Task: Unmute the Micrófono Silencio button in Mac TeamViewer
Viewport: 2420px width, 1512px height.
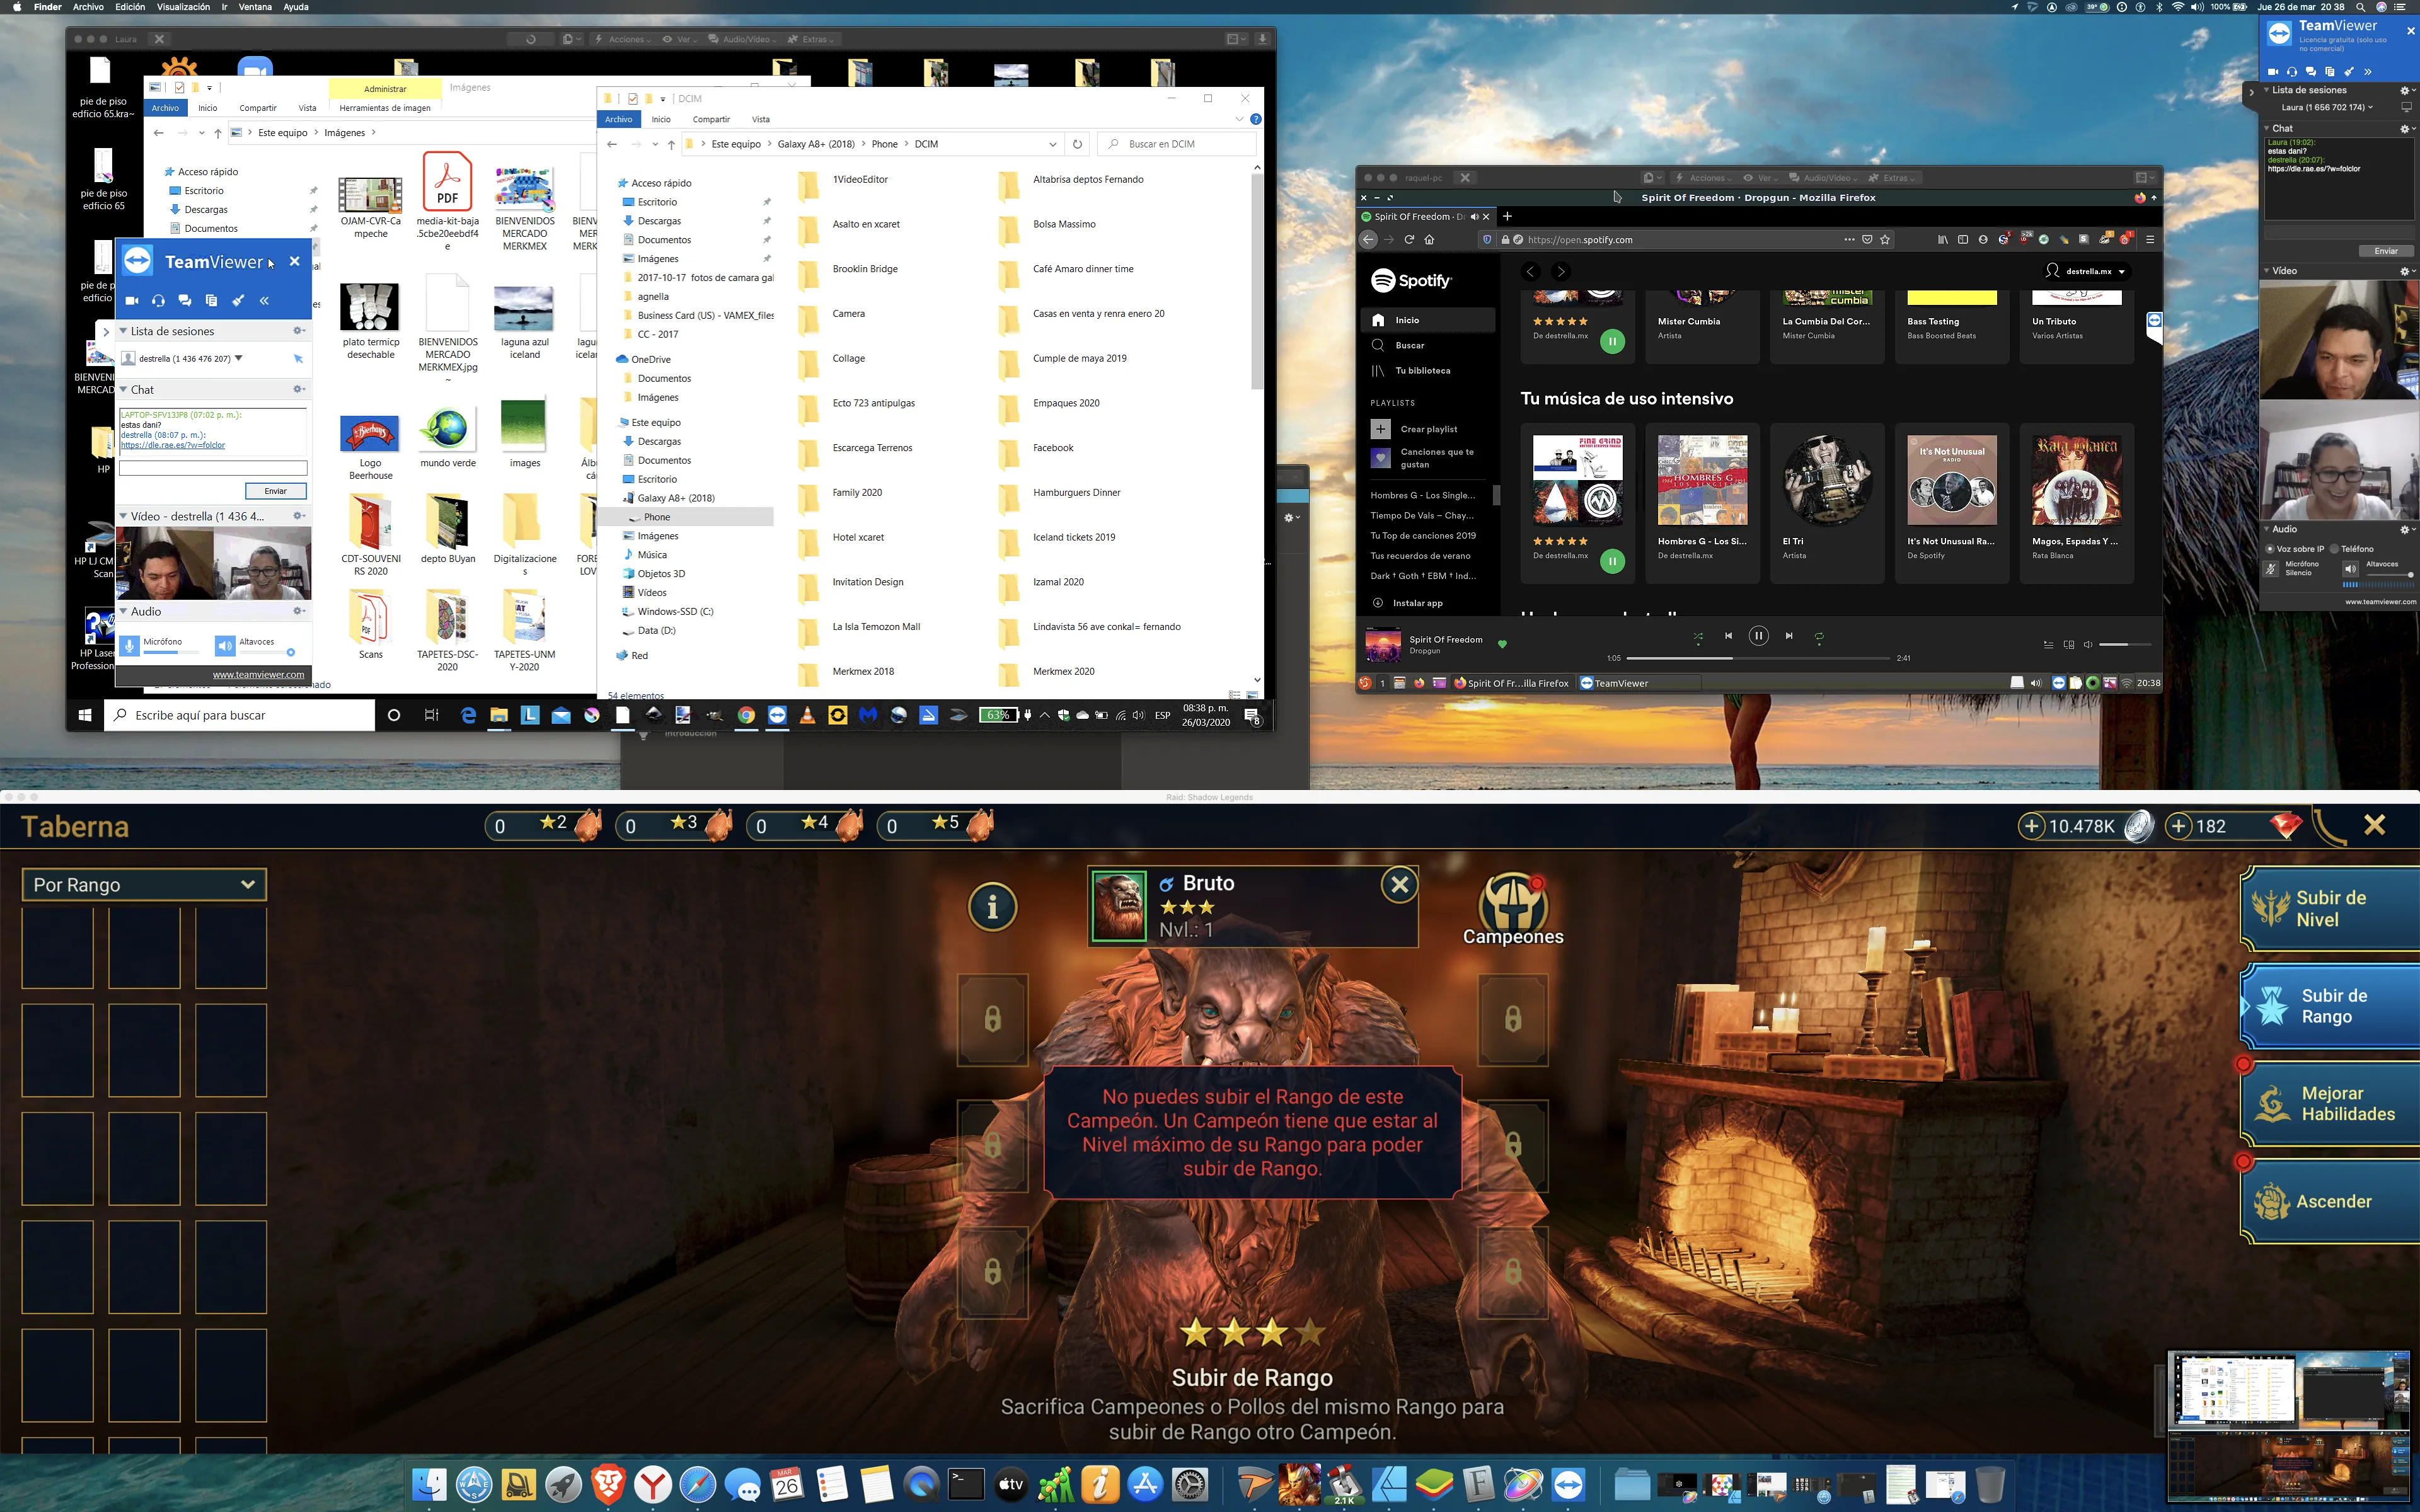Action: [2272, 569]
